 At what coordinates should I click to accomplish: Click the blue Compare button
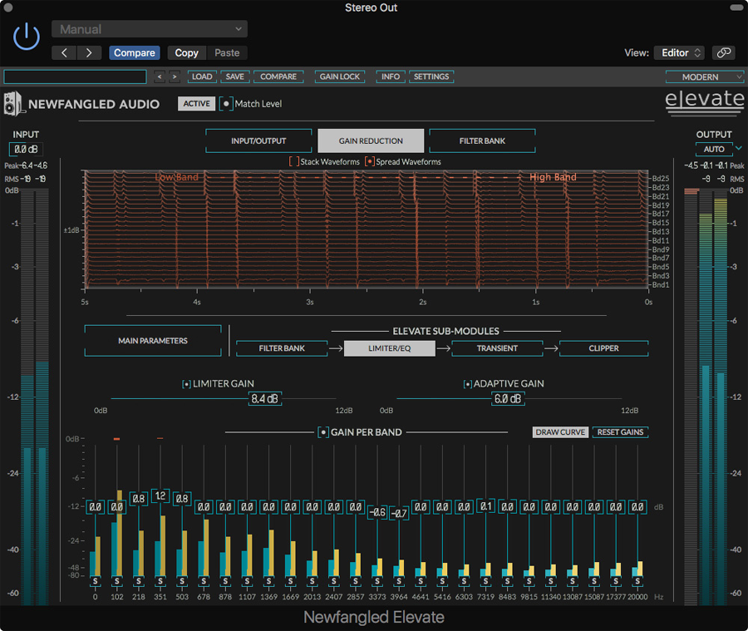tap(134, 52)
